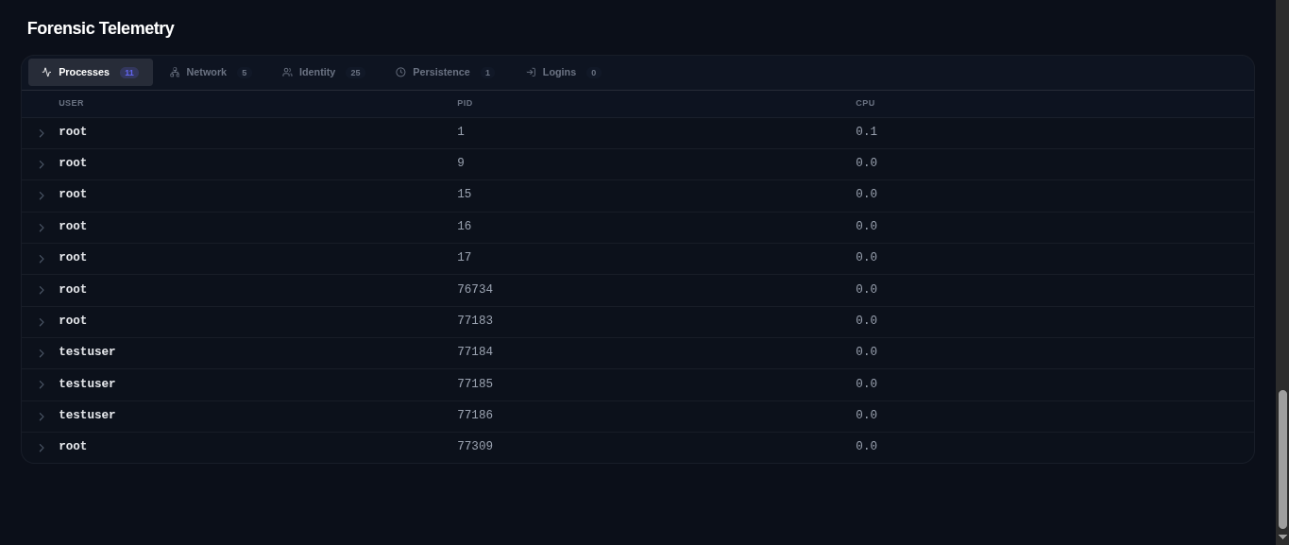Click PID value 77185
This screenshot has height=545, width=1289.
pyautogui.click(x=475, y=383)
